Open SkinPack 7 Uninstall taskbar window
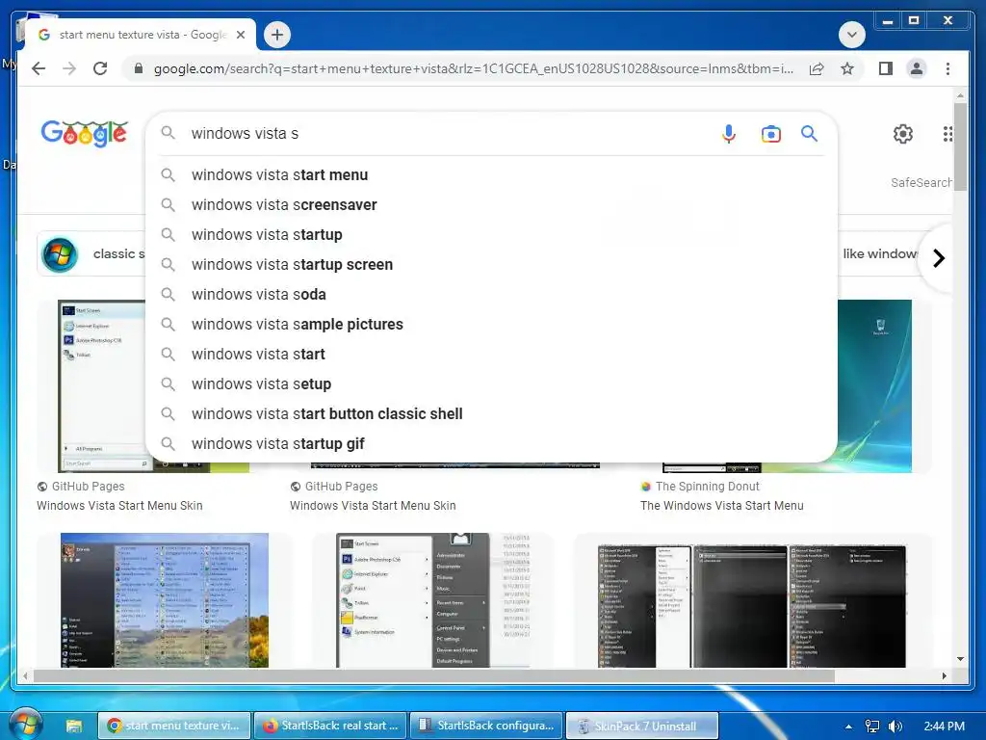The image size is (986, 740). [642, 726]
